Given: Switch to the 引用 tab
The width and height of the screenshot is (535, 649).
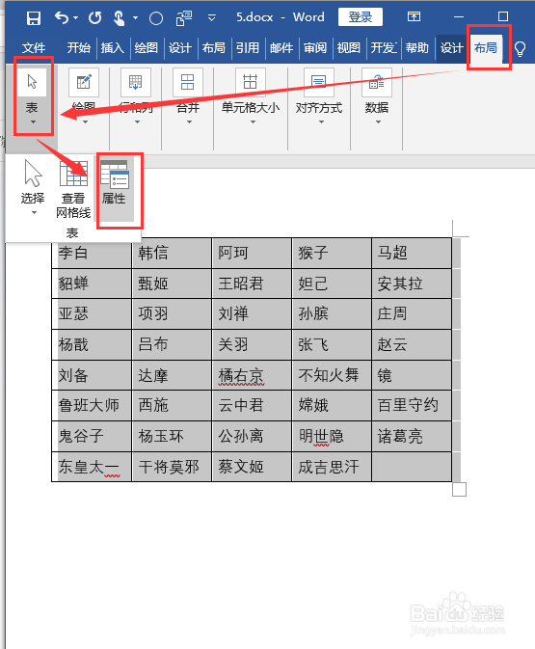Looking at the screenshot, I should click(x=248, y=48).
